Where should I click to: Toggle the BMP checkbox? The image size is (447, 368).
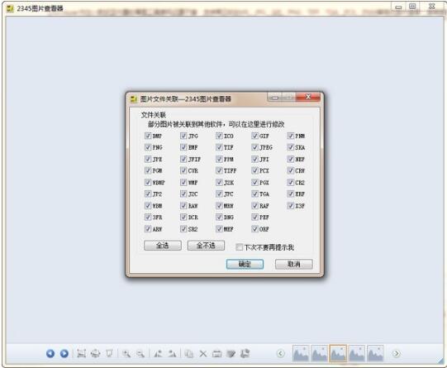coord(148,136)
